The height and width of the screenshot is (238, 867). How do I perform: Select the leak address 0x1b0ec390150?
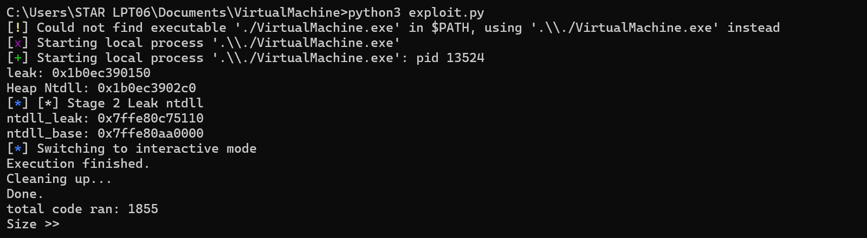tap(101, 73)
